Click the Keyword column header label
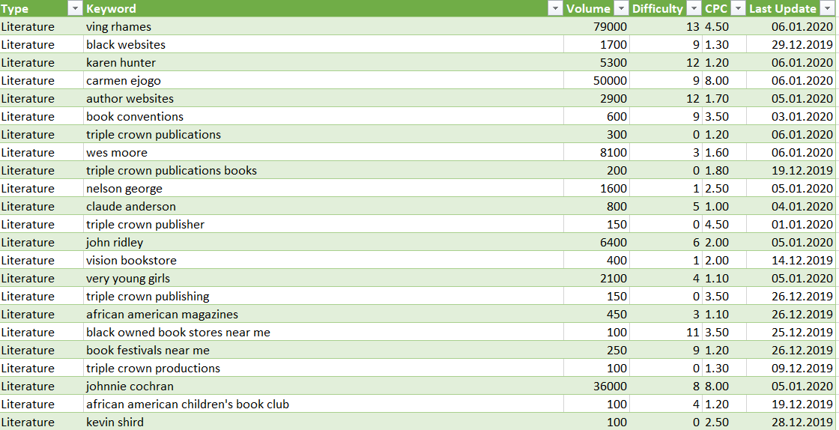 pyautogui.click(x=111, y=8)
